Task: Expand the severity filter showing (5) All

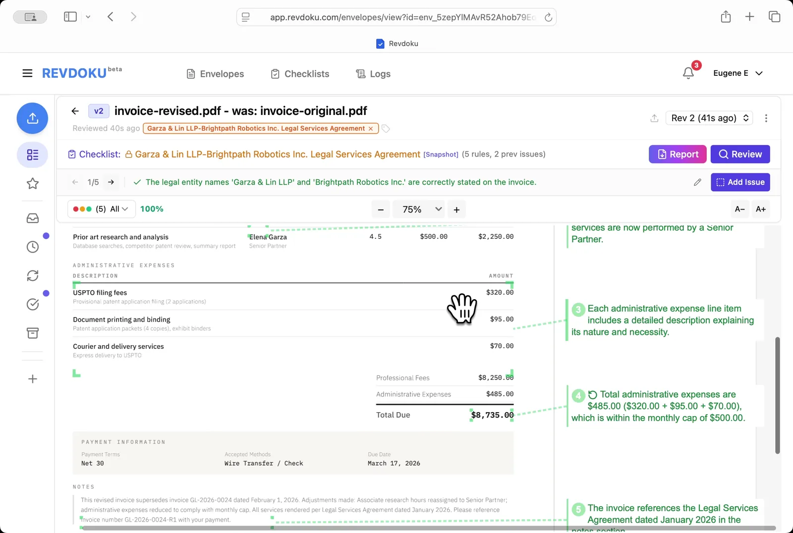Action: [101, 209]
